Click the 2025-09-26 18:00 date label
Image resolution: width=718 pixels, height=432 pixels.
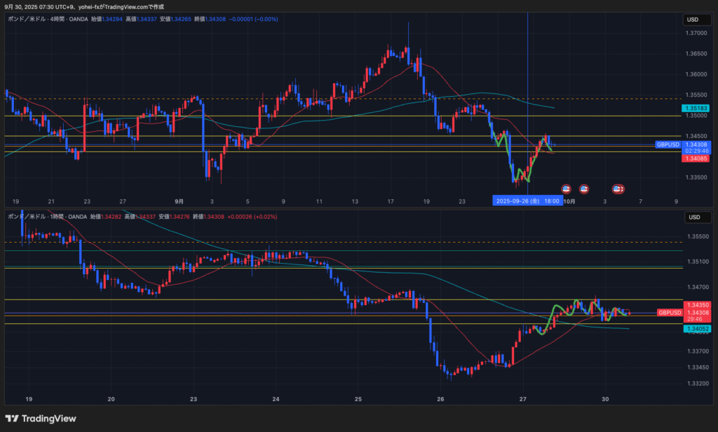click(527, 201)
